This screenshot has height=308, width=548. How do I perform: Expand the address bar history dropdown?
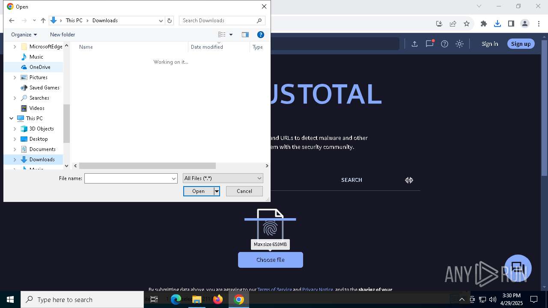[161, 21]
